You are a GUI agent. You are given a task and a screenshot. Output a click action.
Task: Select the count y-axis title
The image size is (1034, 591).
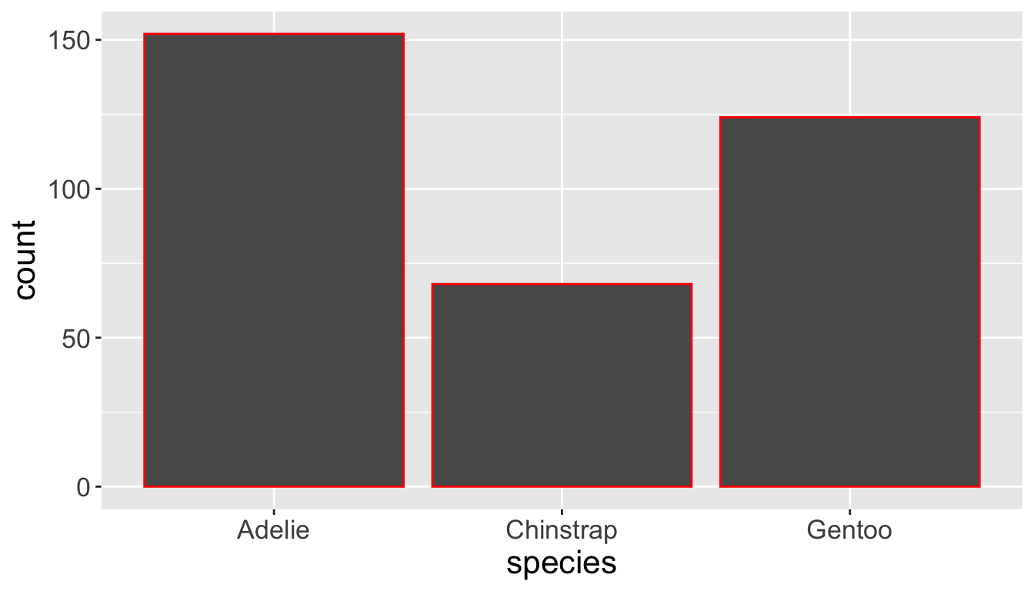pos(26,260)
